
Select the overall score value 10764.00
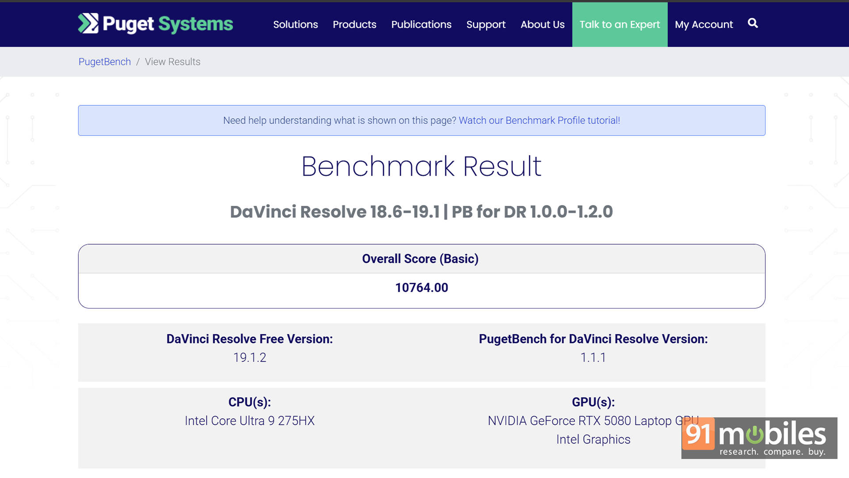[x=421, y=288]
